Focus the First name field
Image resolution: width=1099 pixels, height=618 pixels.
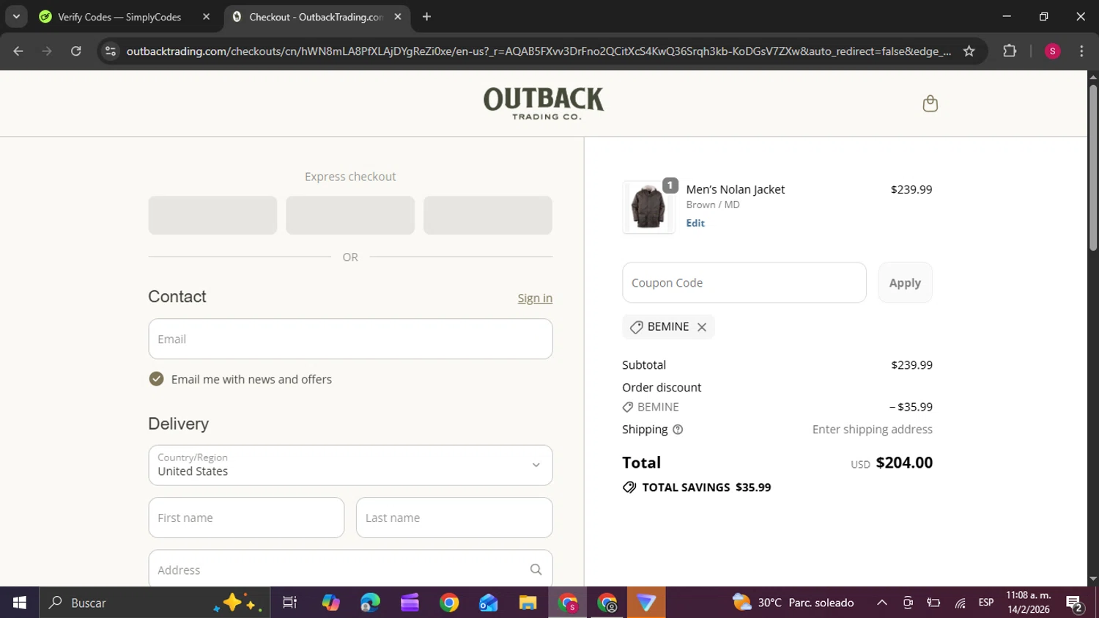246,518
